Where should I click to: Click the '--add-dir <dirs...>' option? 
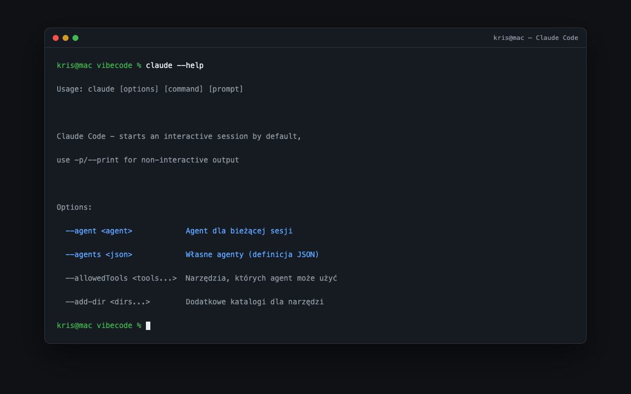point(108,302)
